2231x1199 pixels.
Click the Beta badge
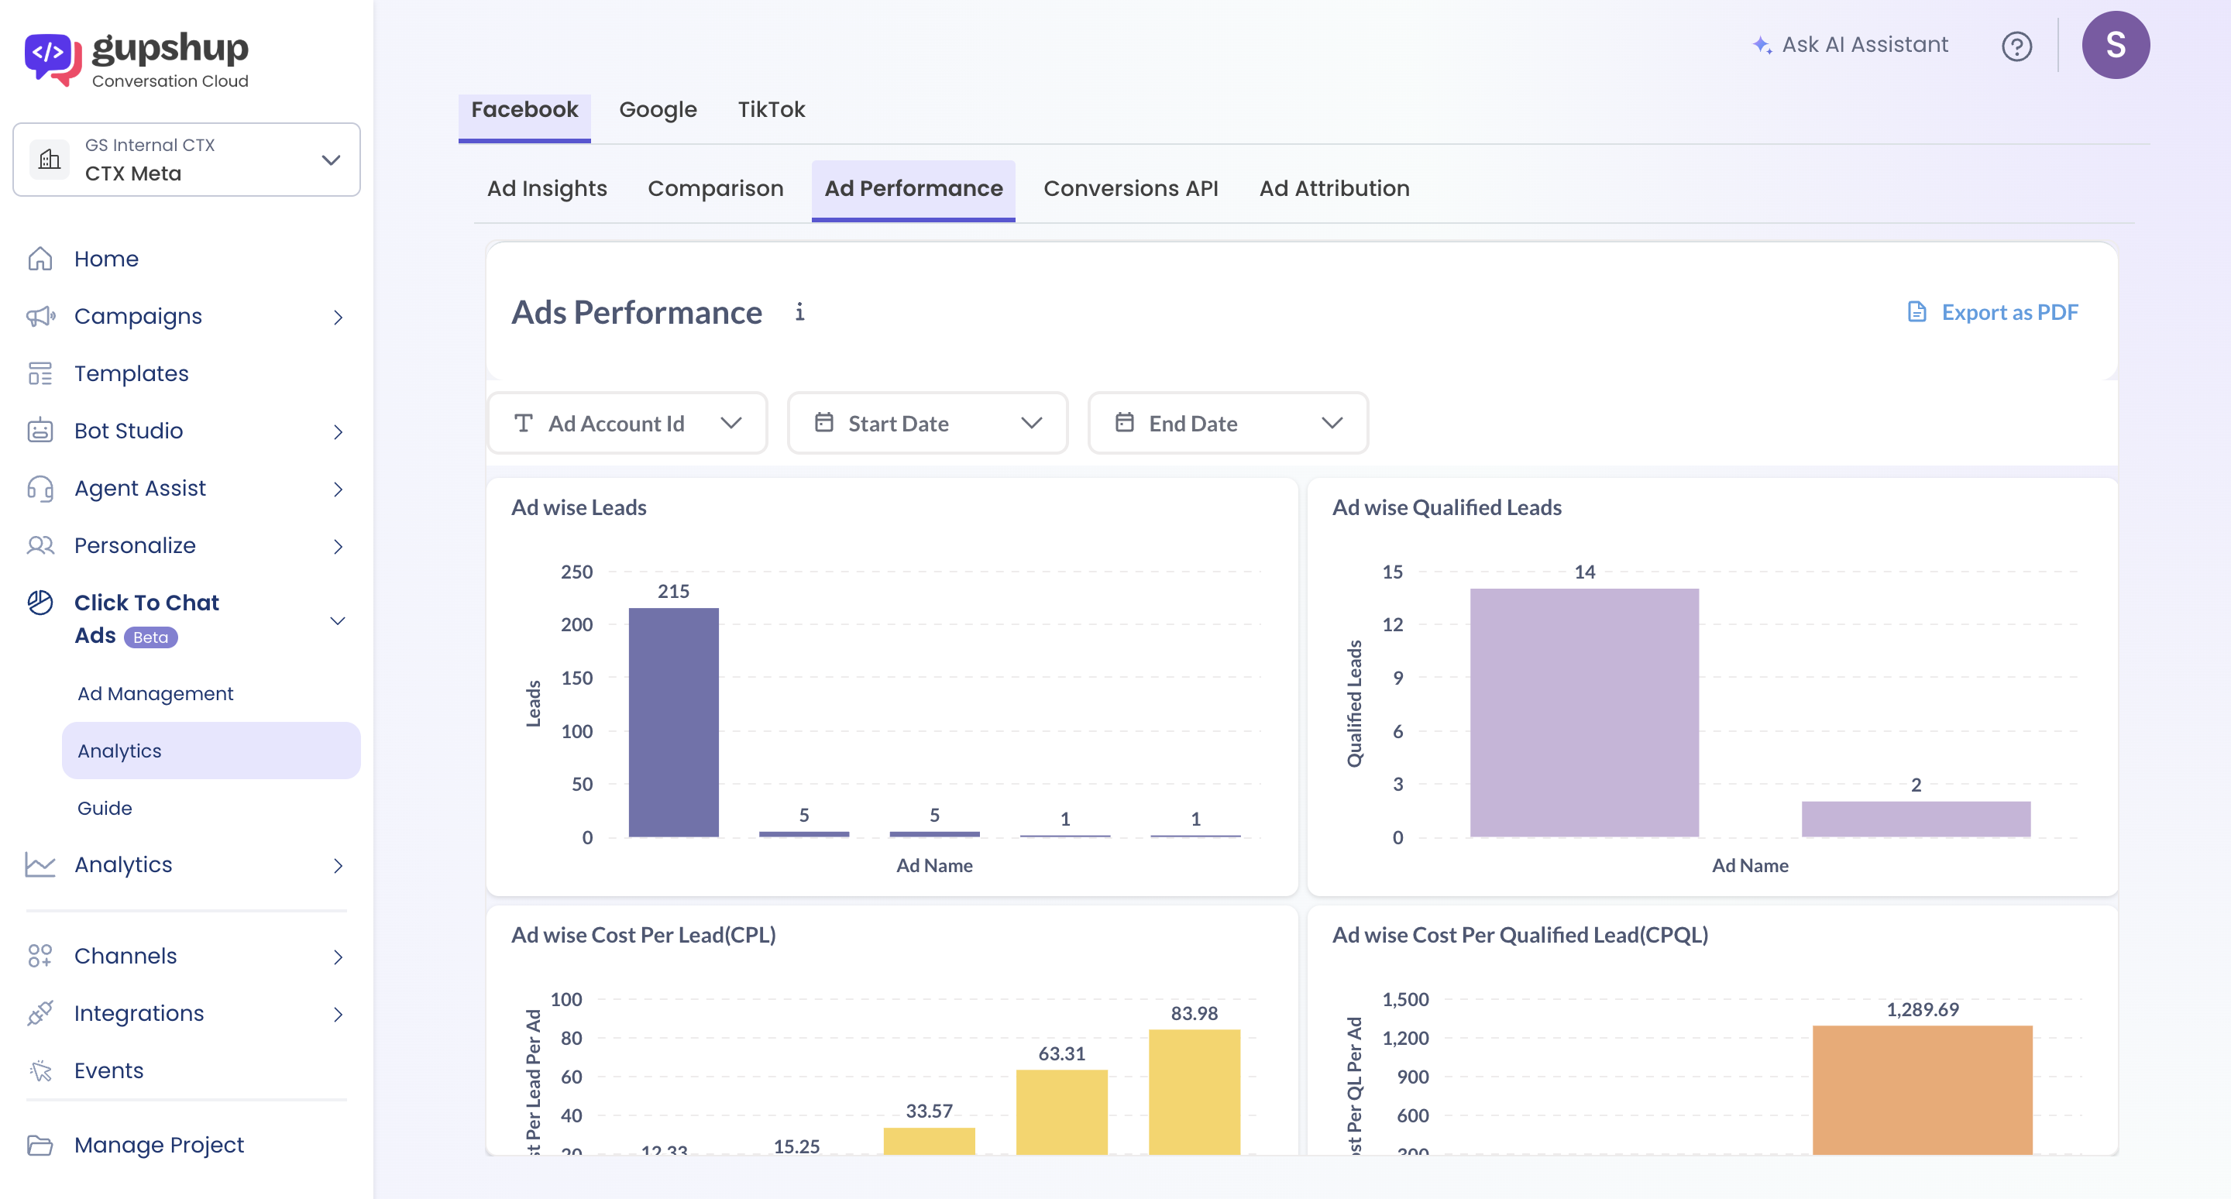tap(151, 637)
